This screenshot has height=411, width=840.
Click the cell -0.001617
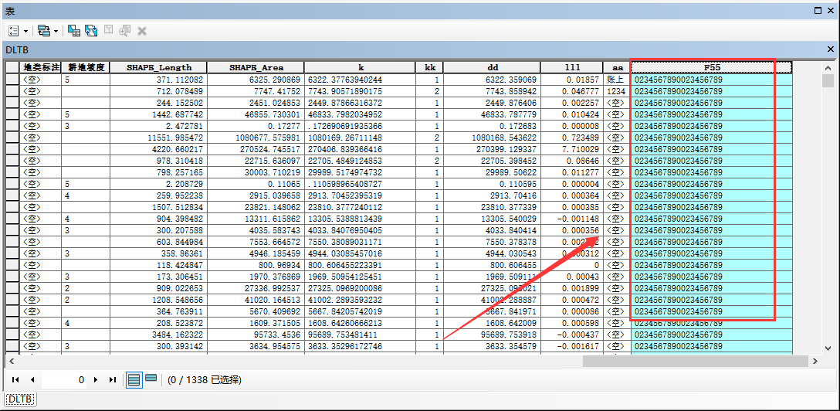pyautogui.click(x=573, y=346)
